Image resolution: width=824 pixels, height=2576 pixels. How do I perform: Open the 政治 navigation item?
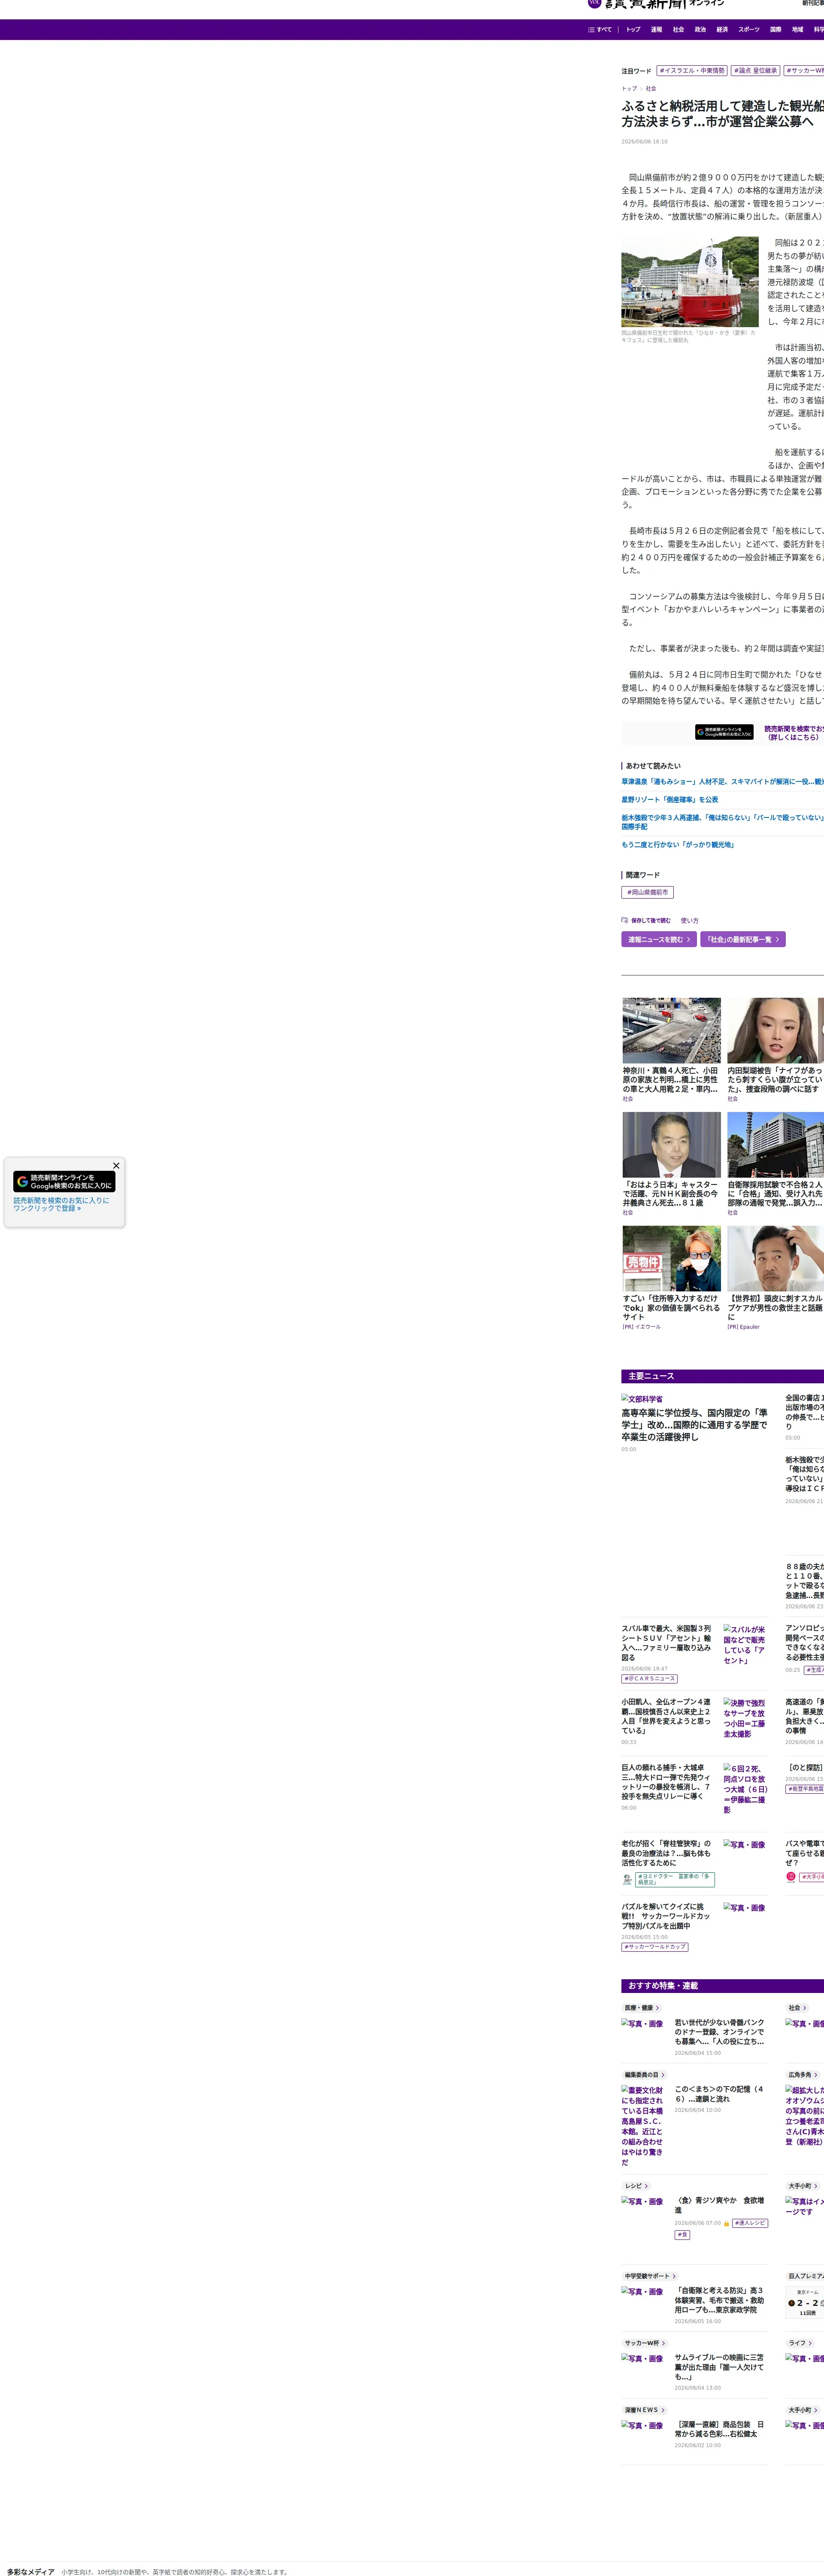700,30
